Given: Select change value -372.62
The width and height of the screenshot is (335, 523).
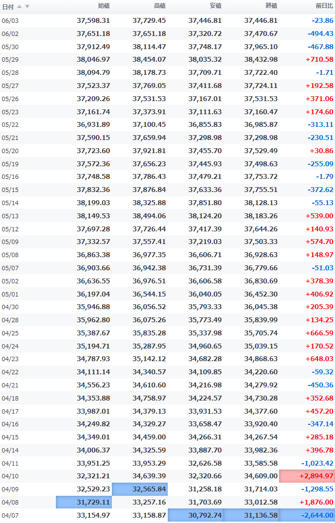Looking at the screenshot, I should tap(320, 190).
